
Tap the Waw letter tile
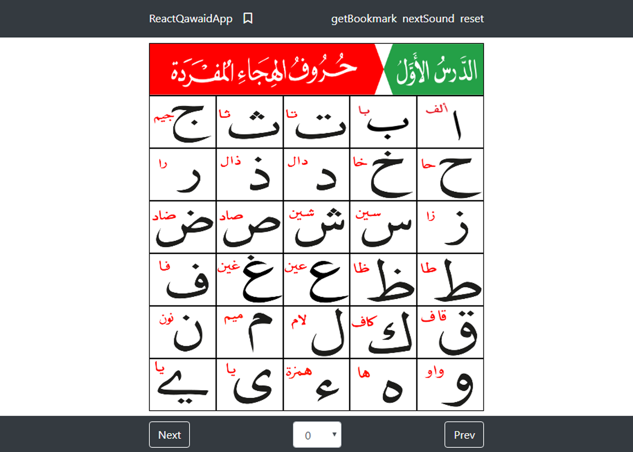(450, 385)
